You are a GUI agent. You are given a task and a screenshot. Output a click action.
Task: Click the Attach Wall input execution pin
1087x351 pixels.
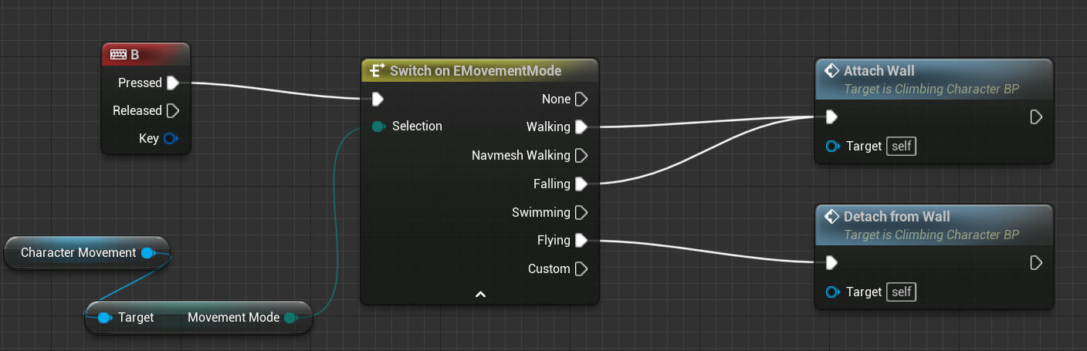click(x=831, y=117)
